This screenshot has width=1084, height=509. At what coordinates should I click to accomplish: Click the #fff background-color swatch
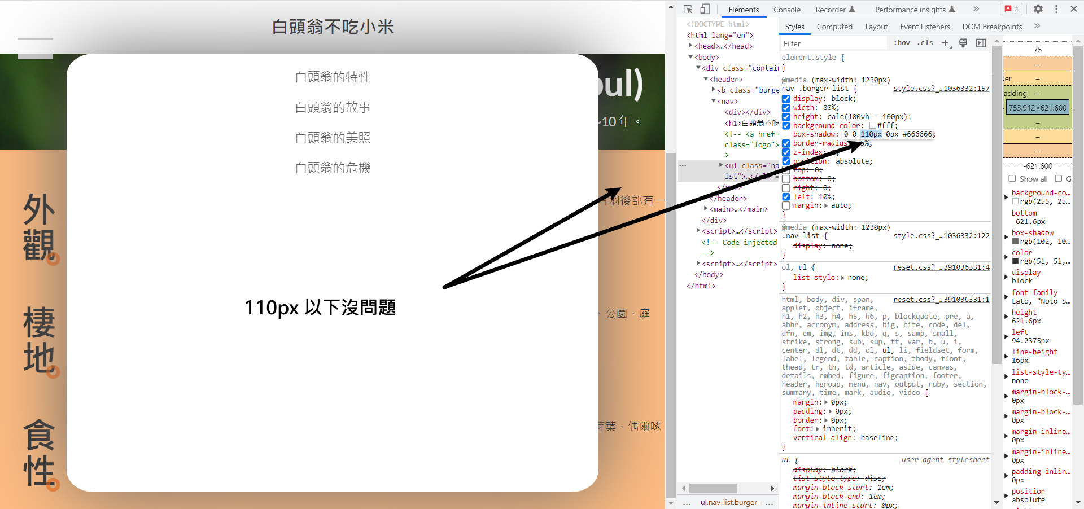873,126
